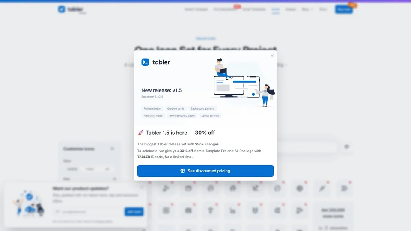The width and height of the screenshot is (411, 231).
Task: Click the TABLER15 discount code text
Action: pyautogui.click(x=146, y=157)
